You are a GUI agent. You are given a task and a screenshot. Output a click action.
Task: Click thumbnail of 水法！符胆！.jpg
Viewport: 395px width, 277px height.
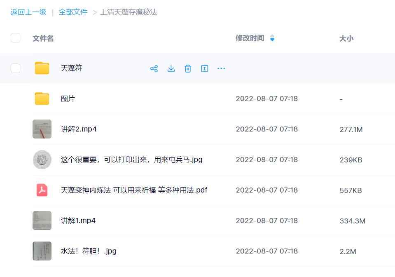[42, 251]
